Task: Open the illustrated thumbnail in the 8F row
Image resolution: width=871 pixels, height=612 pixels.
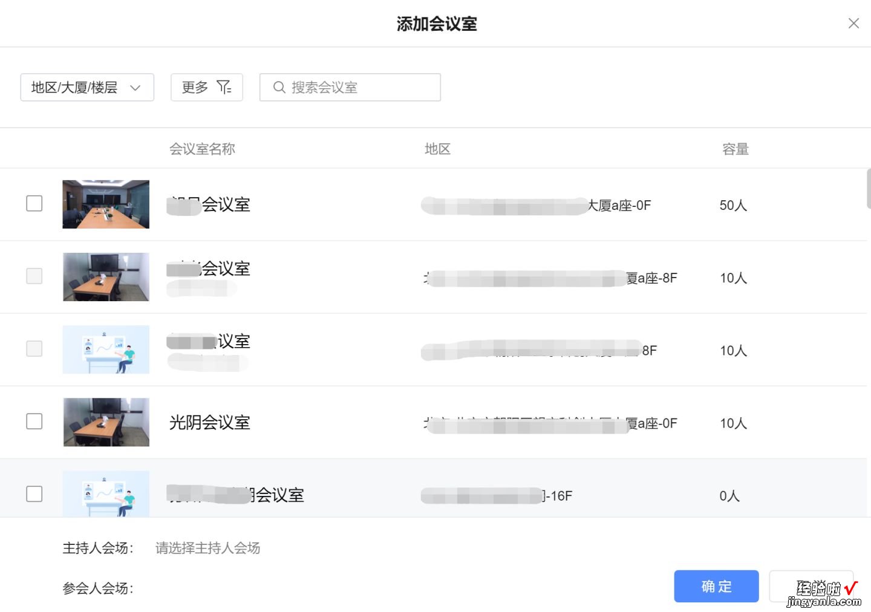Action: pyautogui.click(x=106, y=349)
